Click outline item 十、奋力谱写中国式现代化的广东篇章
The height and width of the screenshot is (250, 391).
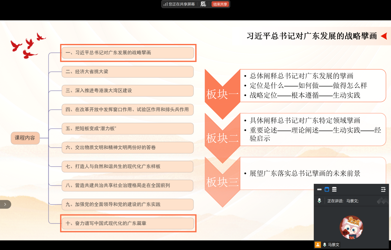(128, 223)
